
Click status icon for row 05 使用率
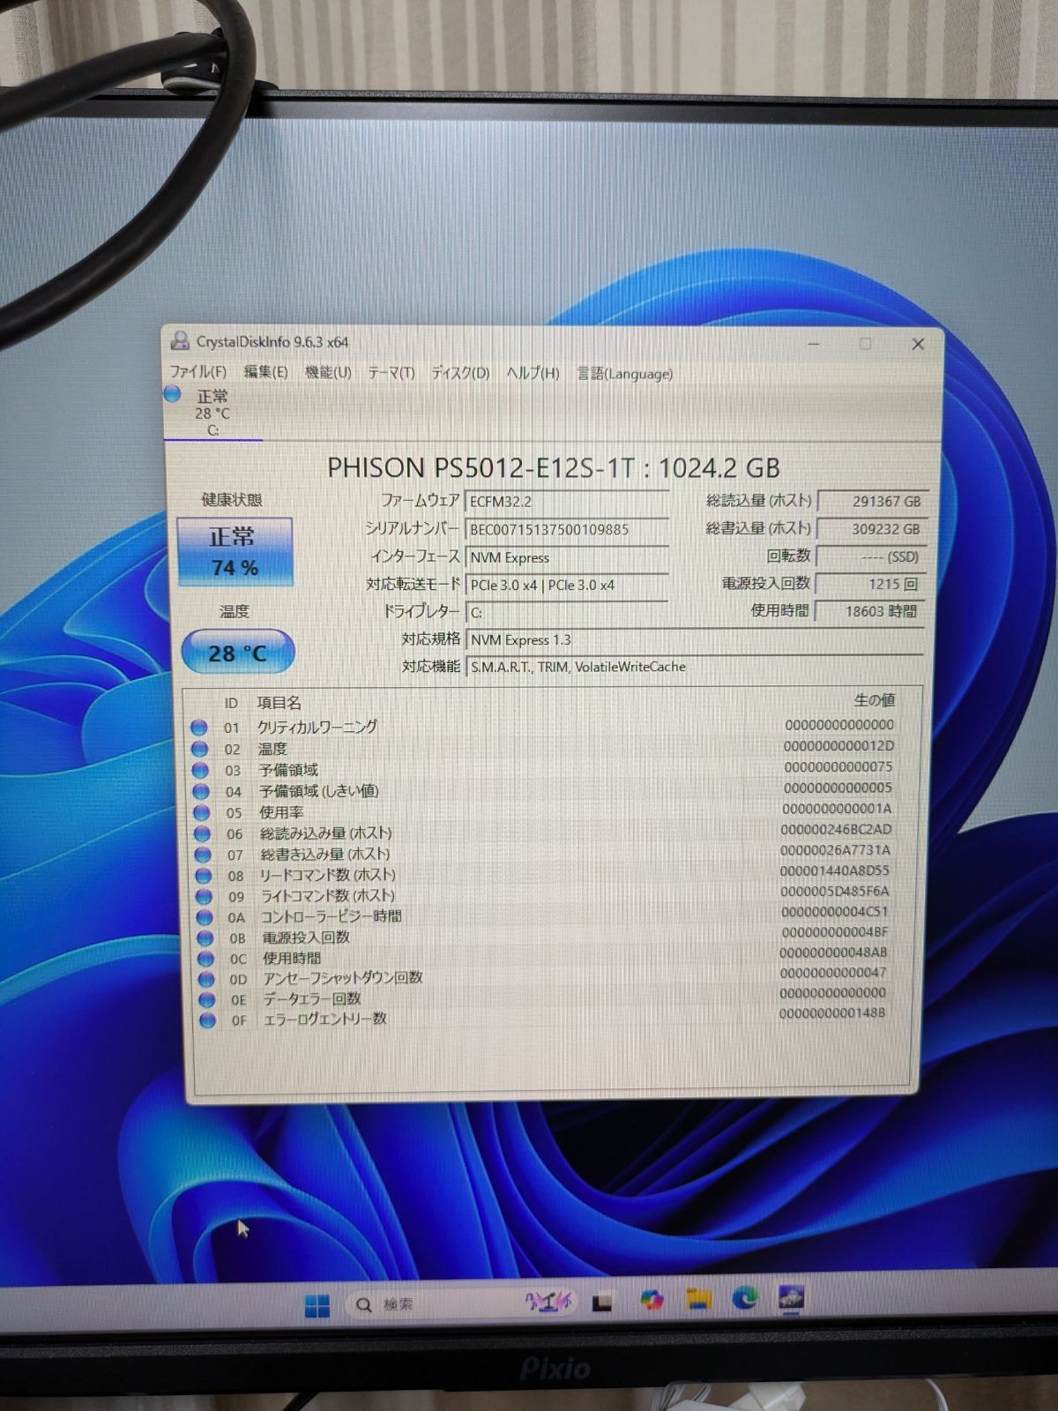coord(202,812)
